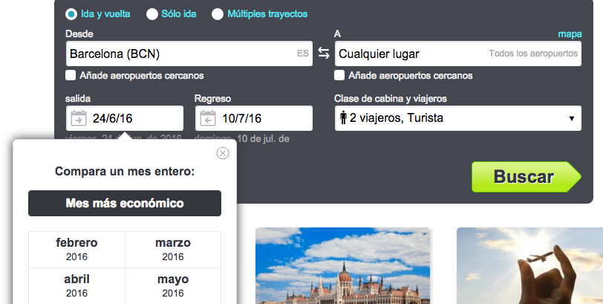Click the swap origin and destination arrows icon
603x304 pixels.
[x=324, y=54]
